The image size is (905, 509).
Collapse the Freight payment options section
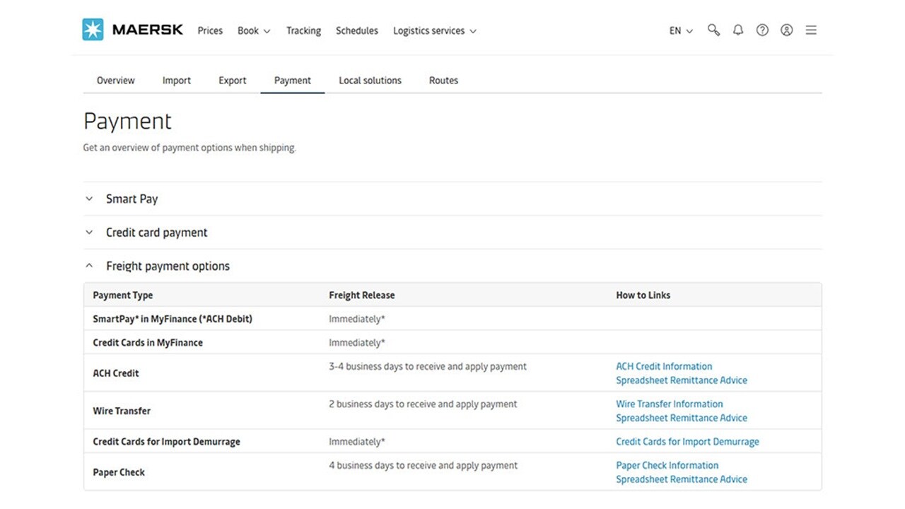pyautogui.click(x=168, y=267)
